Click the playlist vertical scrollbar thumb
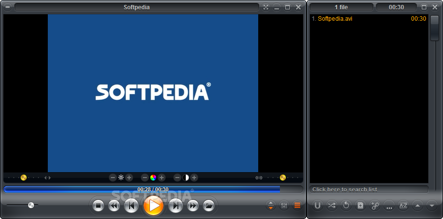Viewport: 443px width, 219px height. click(435, 28)
